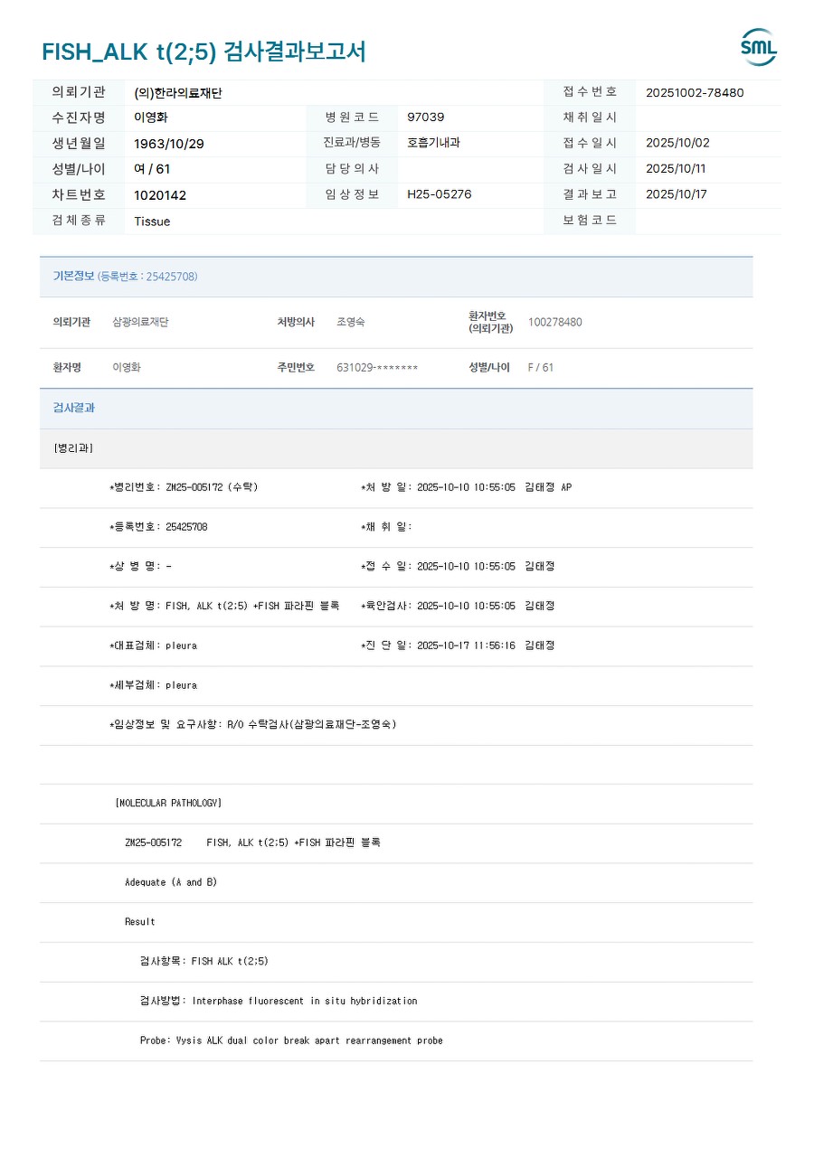Click the 생년월일 value 1963/10/29

tap(169, 144)
